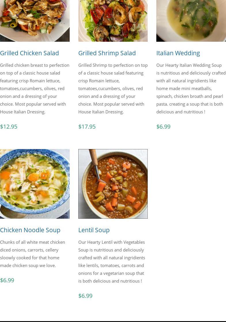The image size is (226, 322).
Task: Click the Italian Wedding soup description
Action: pos(191,88)
